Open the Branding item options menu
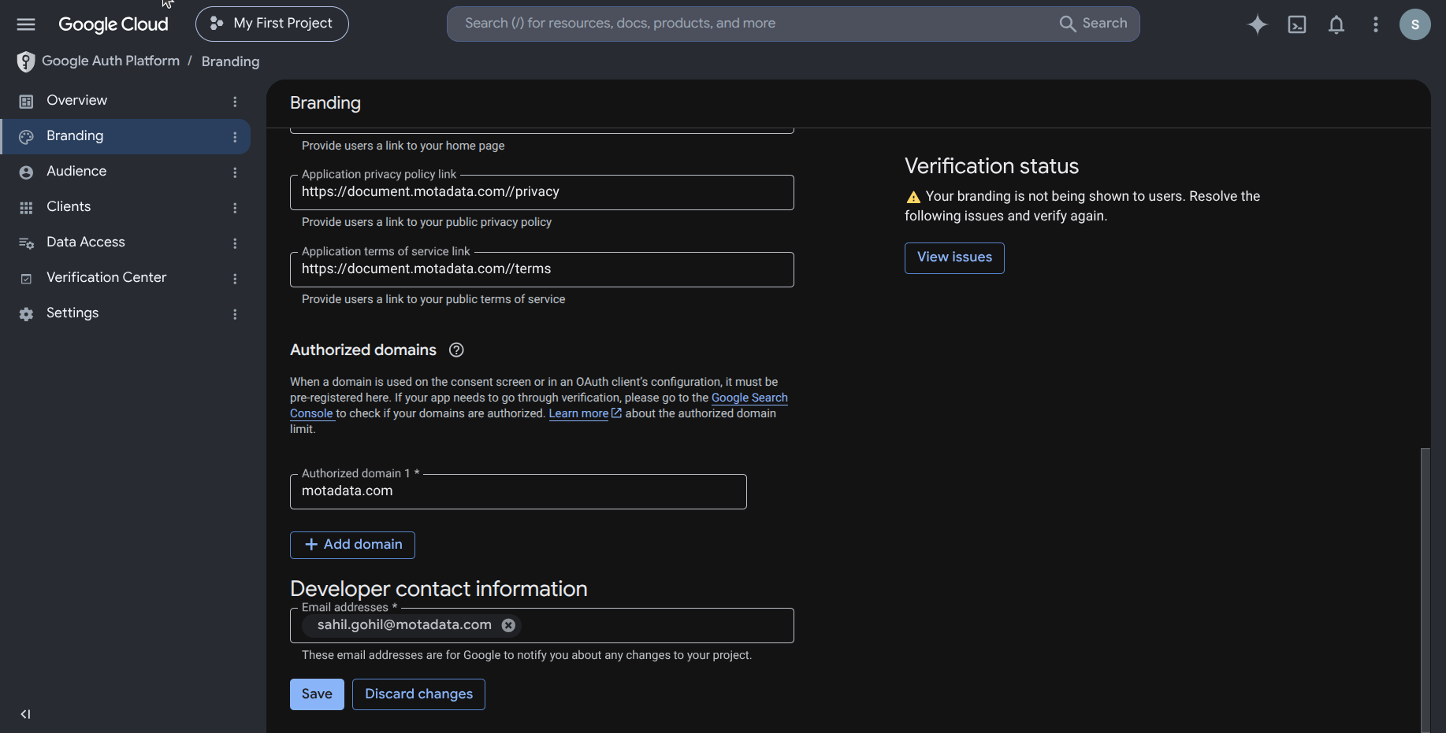The width and height of the screenshot is (1446, 733). (x=235, y=136)
